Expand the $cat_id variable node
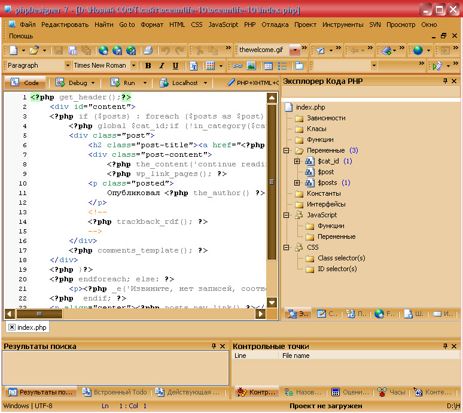 [297, 161]
